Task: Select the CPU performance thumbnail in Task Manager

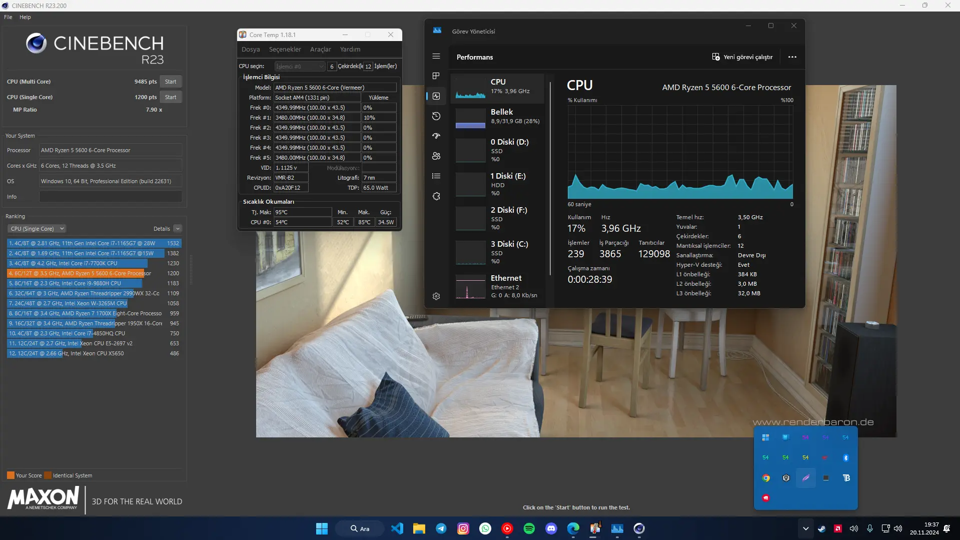Action: pos(497,88)
